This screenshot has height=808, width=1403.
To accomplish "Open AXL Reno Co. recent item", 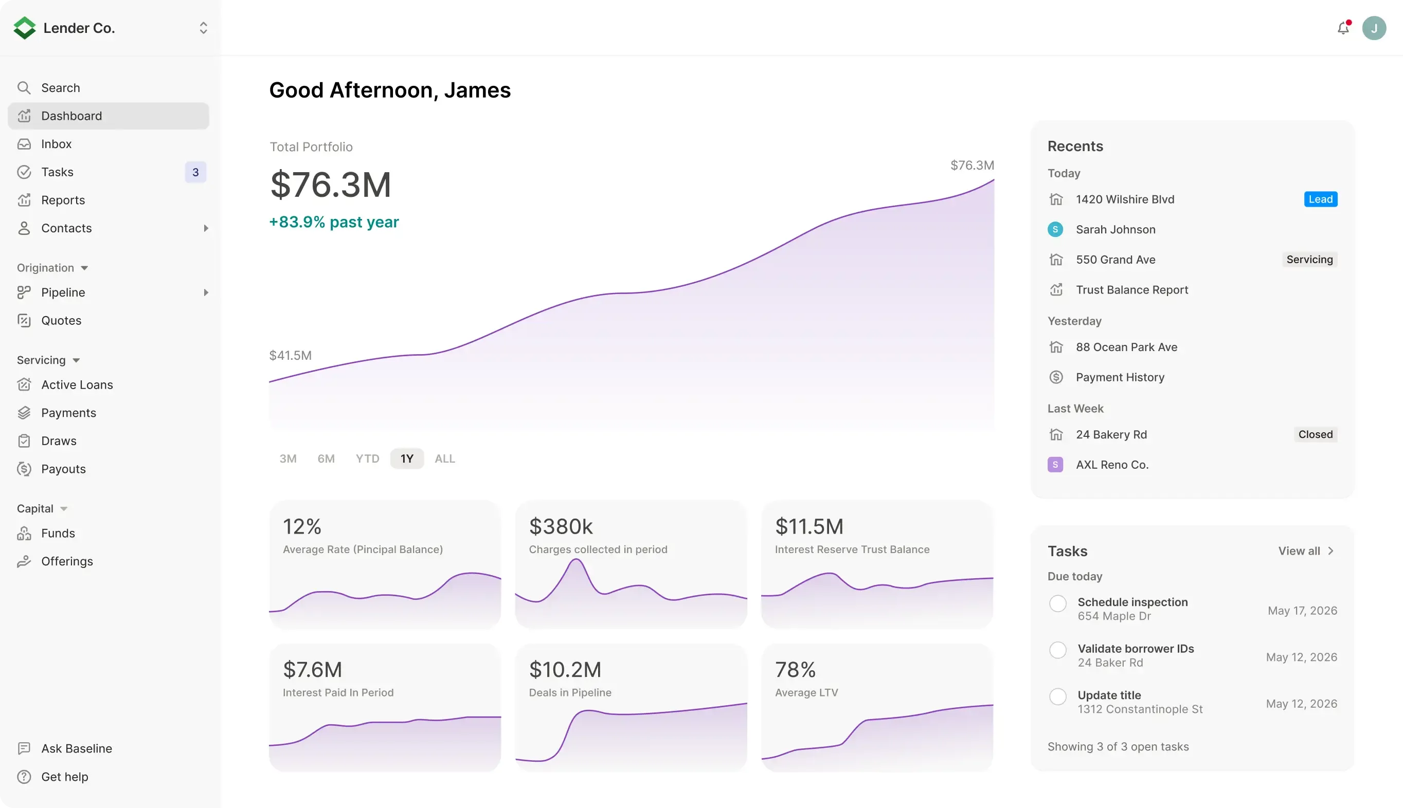I will pyautogui.click(x=1192, y=465).
